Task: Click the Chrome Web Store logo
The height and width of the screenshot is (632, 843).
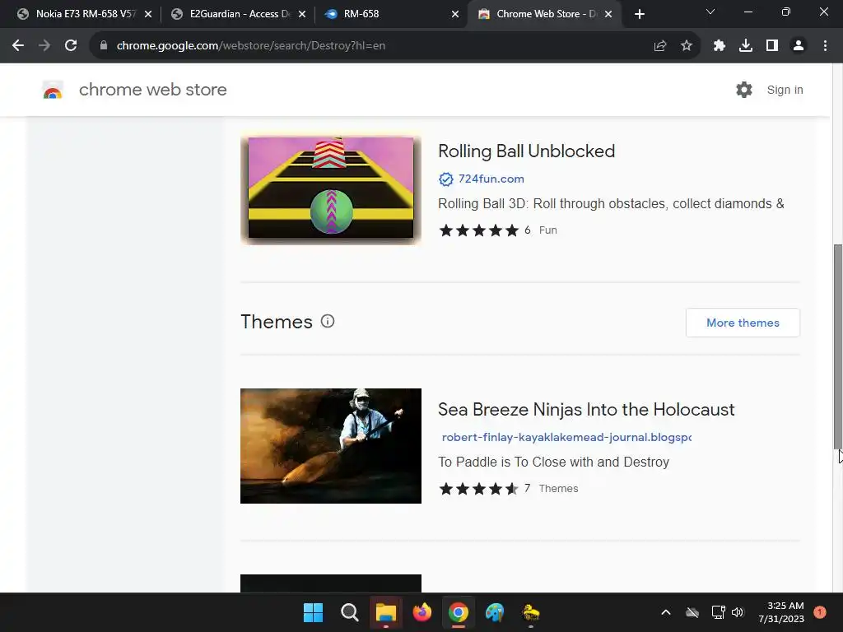Action: coord(53,90)
